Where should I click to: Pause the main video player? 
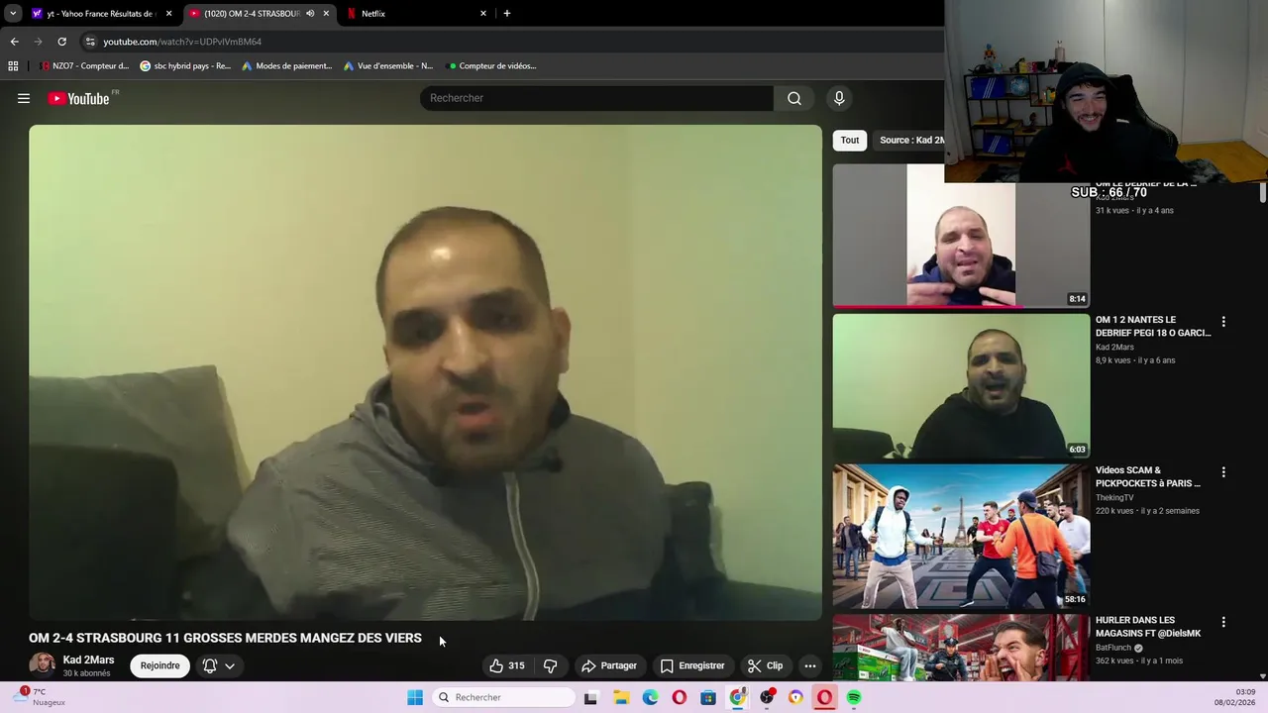click(425, 372)
